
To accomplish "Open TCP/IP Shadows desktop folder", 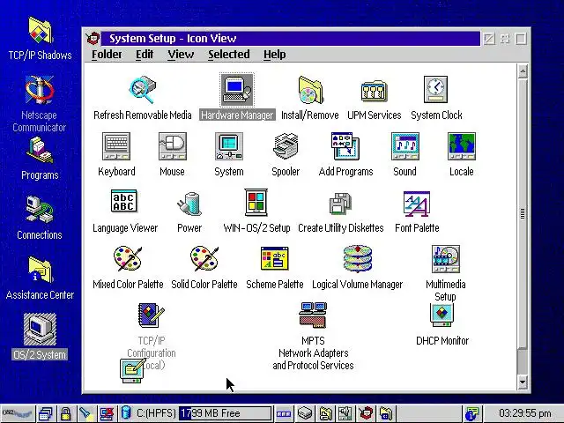I will coord(40,30).
